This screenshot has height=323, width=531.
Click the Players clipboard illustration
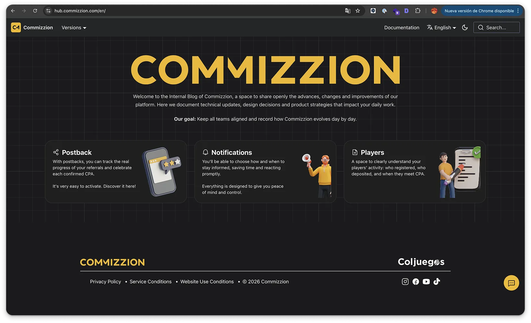click(460, 172)
